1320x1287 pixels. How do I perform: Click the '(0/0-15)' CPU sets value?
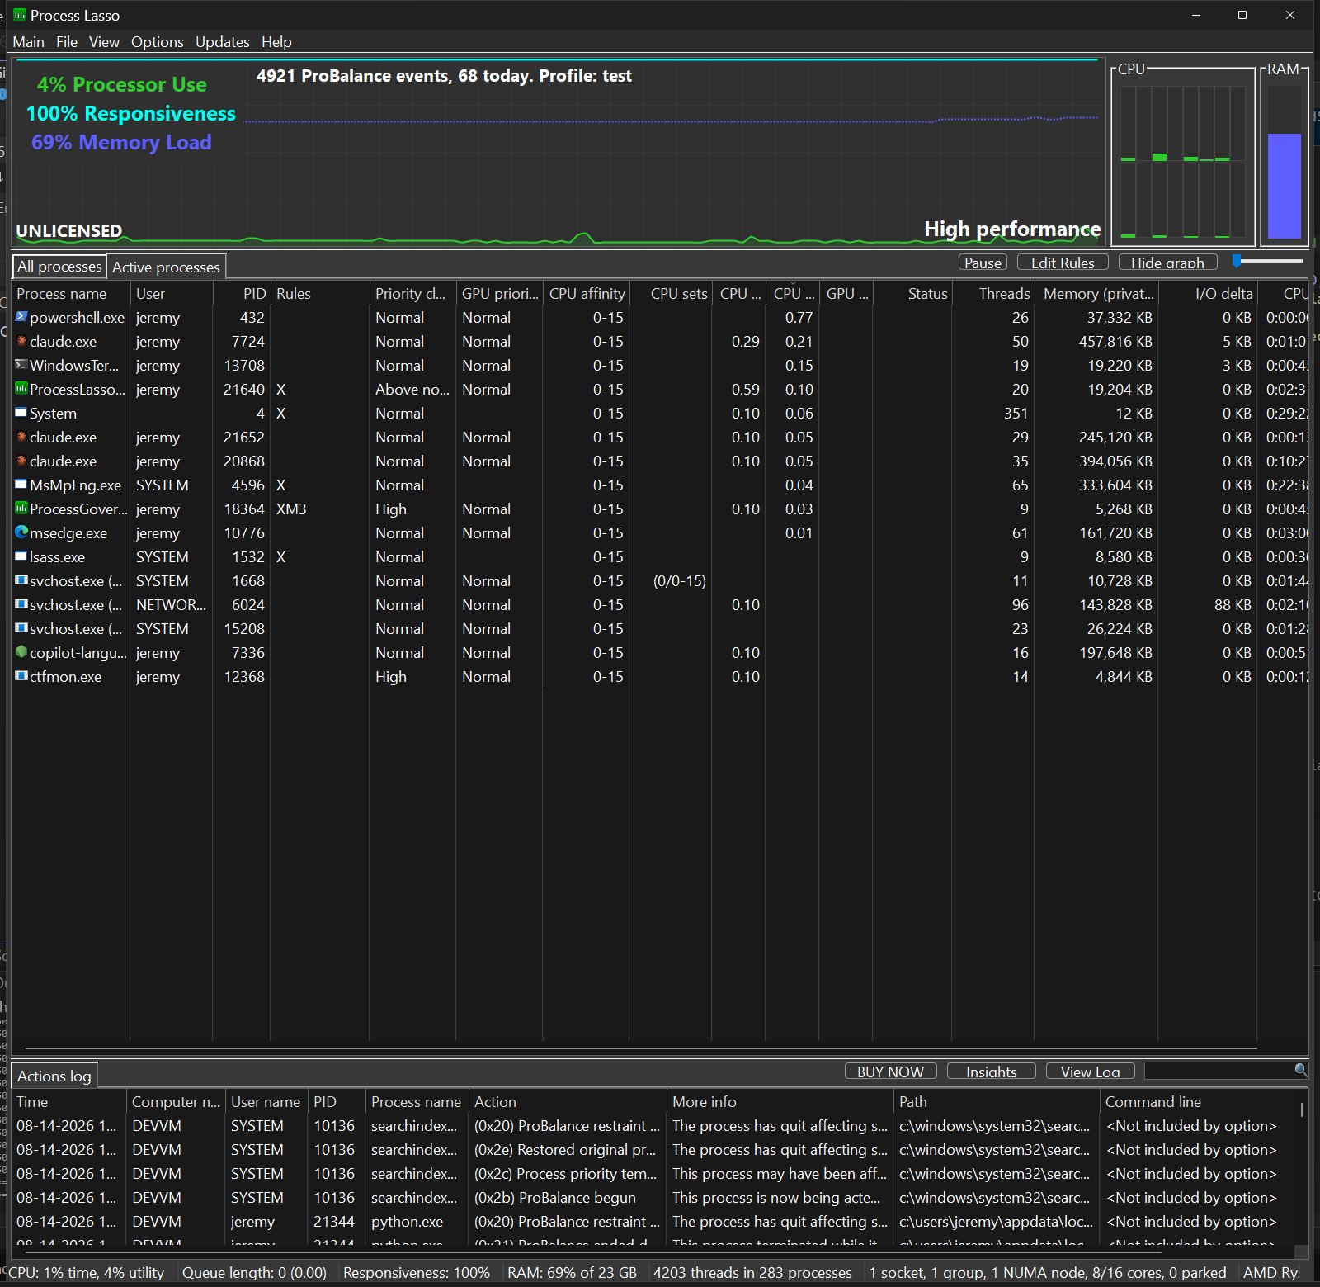(x=680, y=580)
